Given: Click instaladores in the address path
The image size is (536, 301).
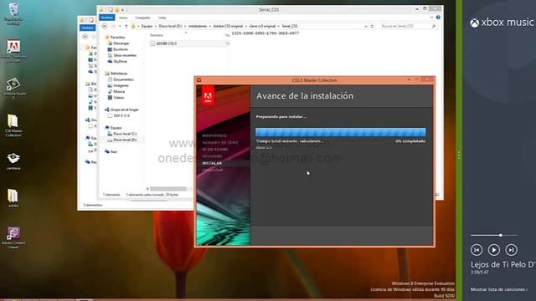Looking at the screenshot, I should 198,26.
